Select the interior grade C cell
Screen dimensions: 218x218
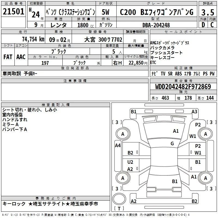pos(212,25)
